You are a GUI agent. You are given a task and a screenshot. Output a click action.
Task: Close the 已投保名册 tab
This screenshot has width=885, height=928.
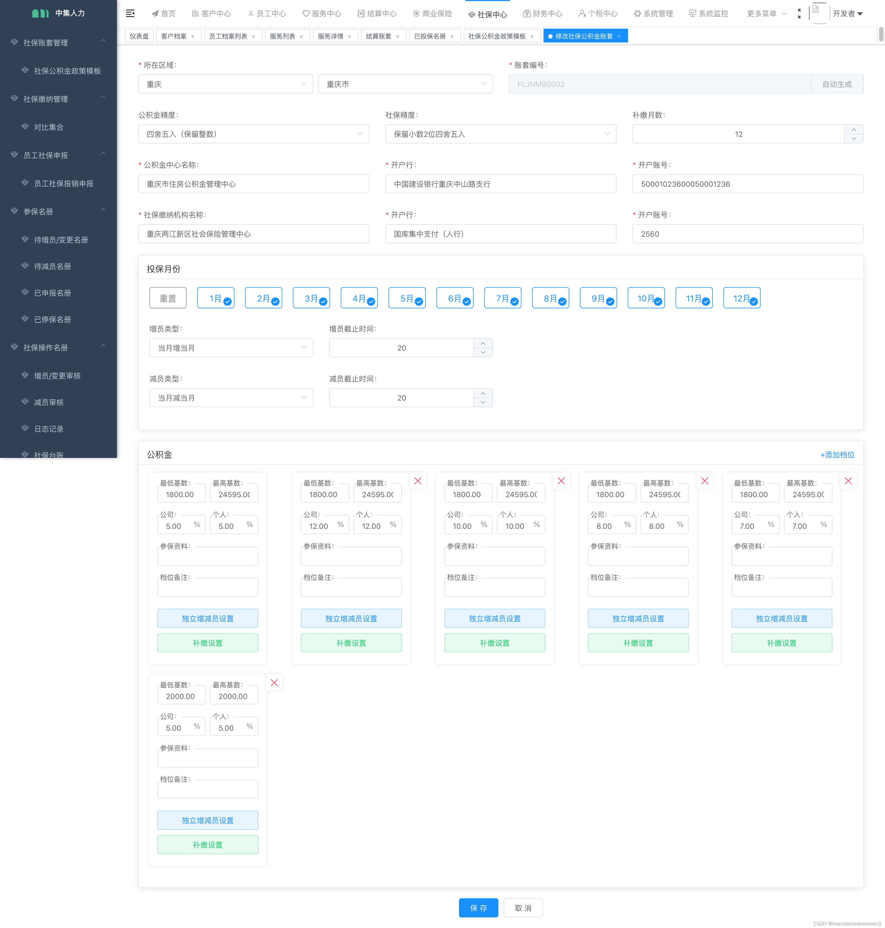coord(452,36)
